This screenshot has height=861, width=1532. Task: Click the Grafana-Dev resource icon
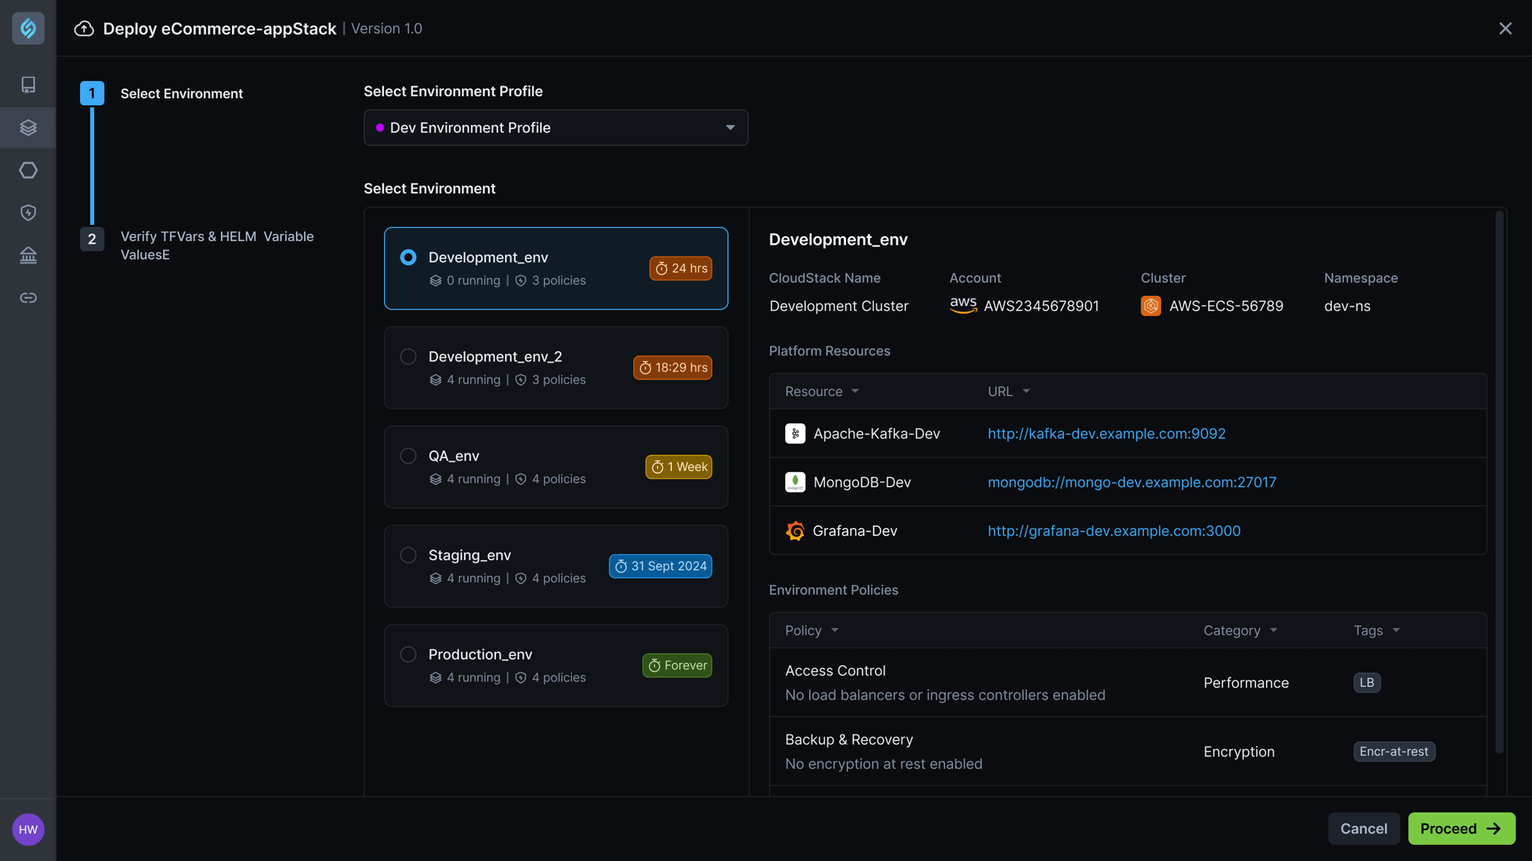[x=795, y=531]
